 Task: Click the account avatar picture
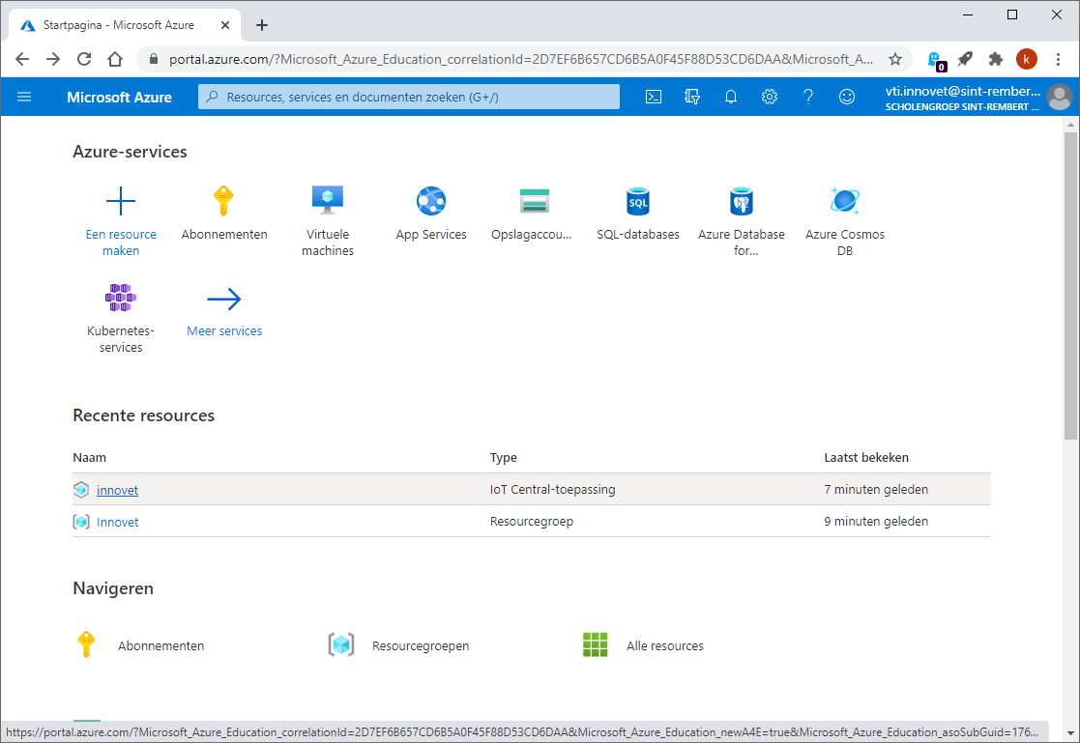pos(1060,97)
